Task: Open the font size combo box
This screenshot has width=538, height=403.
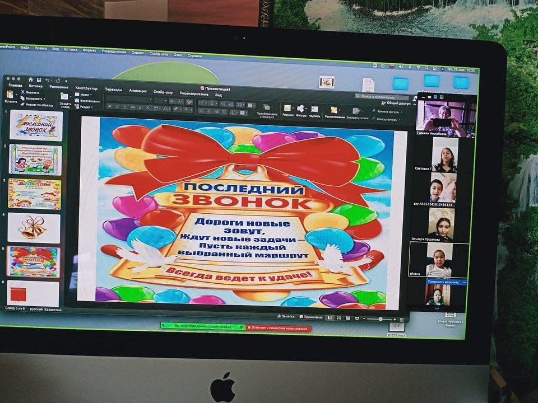Action: coord(160,100)
